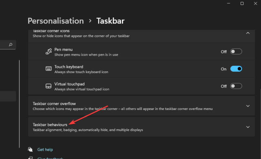Expand the Taskbar corner overflow section

coord(248,106)
